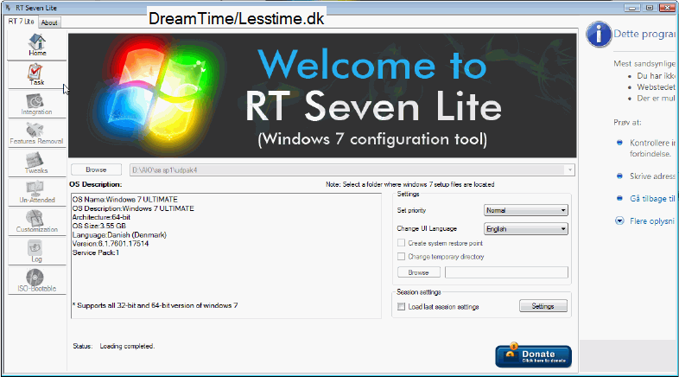Open the Set priority dropdown

pos(526,210)
